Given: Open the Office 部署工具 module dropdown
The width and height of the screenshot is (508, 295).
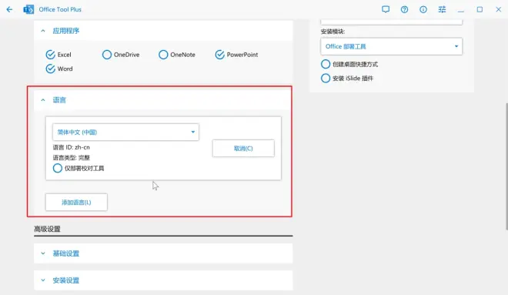Looking at the screenshot, I should click(x=391, y=46).
